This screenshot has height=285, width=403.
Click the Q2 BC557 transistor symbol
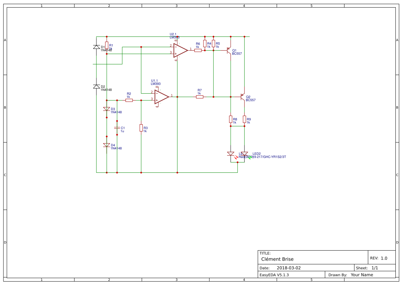(x=243, y=97)
